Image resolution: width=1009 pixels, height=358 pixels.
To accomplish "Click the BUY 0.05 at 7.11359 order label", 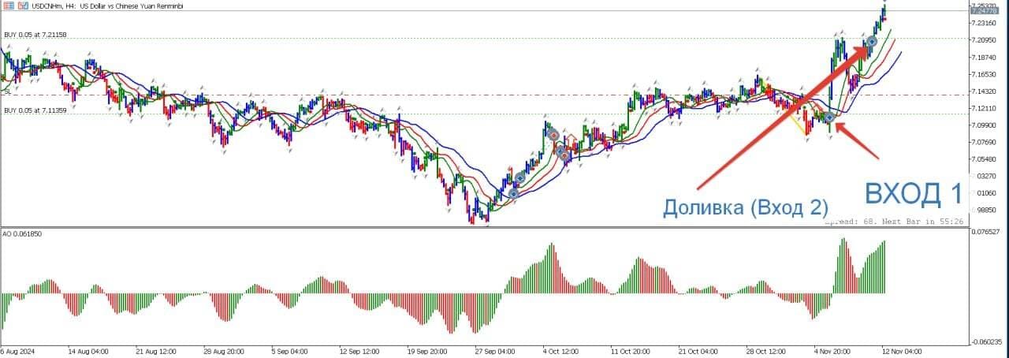I will pos(35,110).
